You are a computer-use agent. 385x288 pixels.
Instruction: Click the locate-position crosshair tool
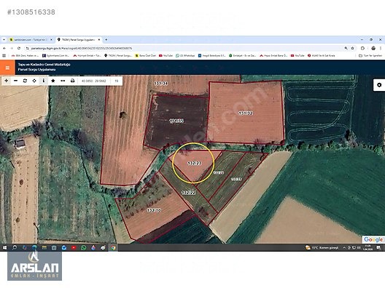[34, 81]
